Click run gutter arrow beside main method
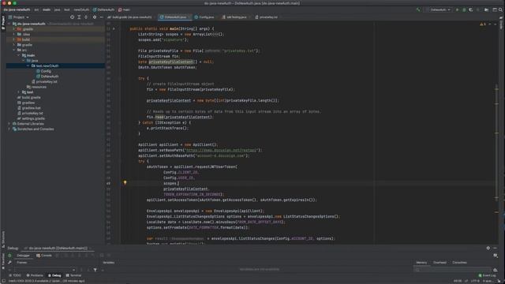The height and width of the screenshot is (284, 505). [114, 28]
